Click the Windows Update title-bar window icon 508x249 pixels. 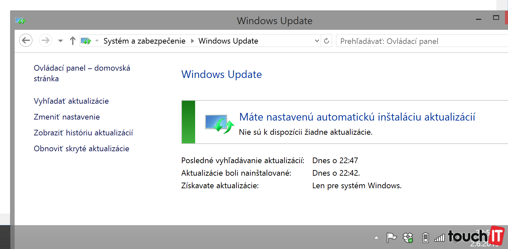pyautogui.click(x=21, y=21)
